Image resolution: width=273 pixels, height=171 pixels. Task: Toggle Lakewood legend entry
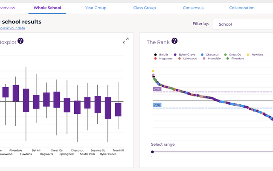tap(190, 59)
